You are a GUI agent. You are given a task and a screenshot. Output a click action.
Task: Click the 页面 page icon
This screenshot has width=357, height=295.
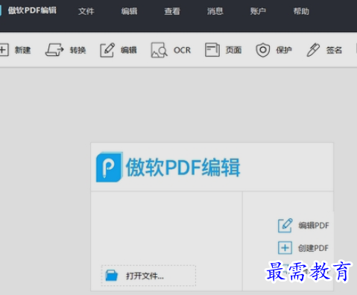(212, 50)
